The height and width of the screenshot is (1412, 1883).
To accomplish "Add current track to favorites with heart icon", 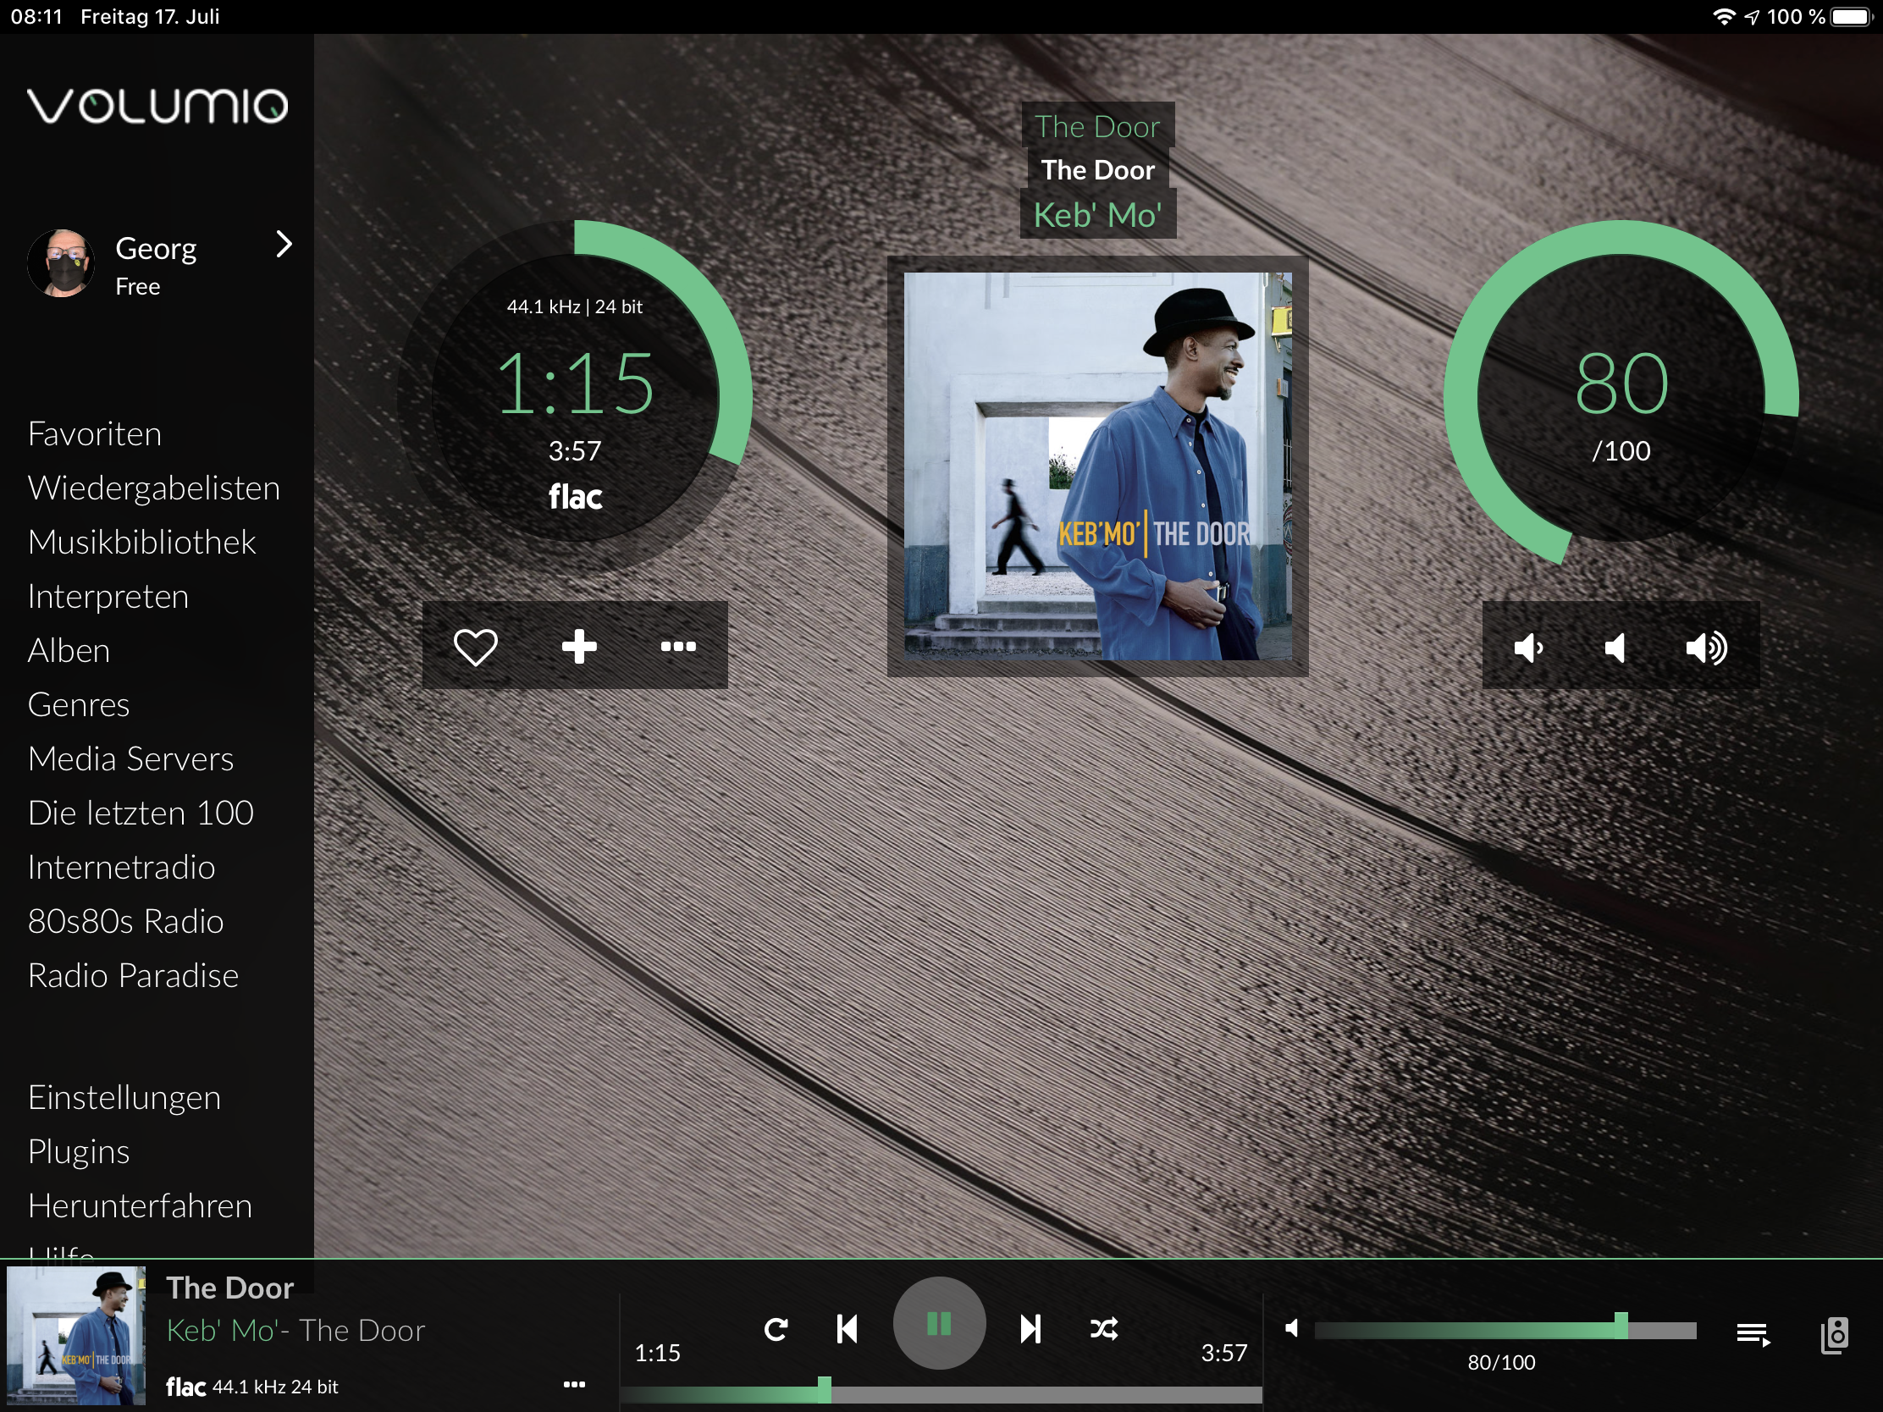I will click(x=475, y=647).
